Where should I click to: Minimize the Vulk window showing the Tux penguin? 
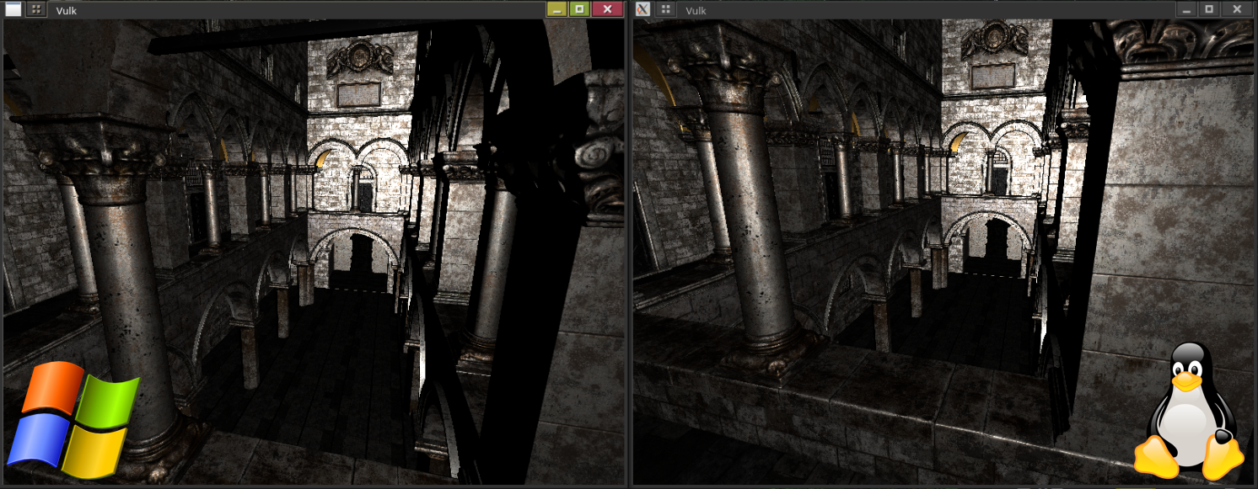pyautogui.click(x=1187, y=9)
